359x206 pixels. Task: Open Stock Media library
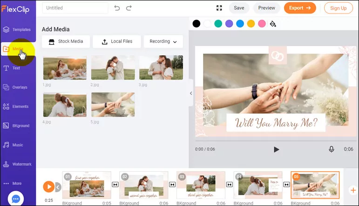pyautogui.click(x=66, y=41)
